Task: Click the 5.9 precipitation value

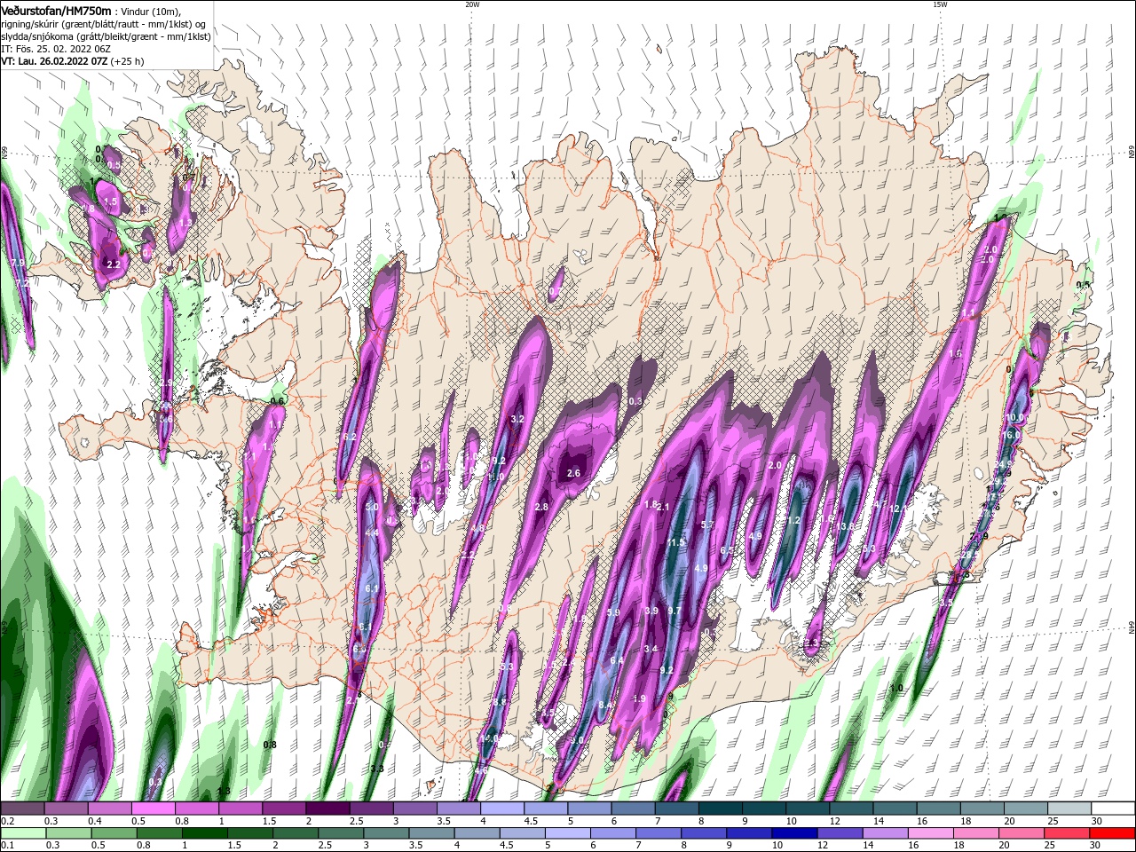Action: pyautogui.click(x=613, y=613)
